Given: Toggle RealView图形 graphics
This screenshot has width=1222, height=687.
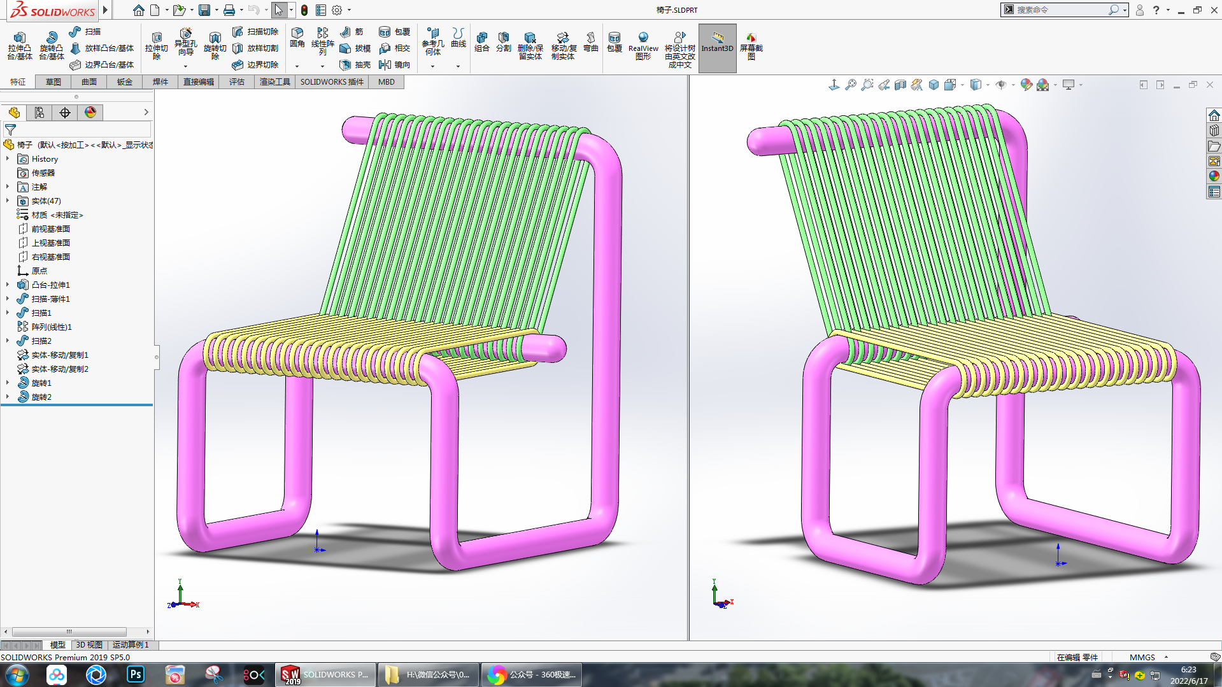Looking at the screenshot, I should (x=643, y=46).
